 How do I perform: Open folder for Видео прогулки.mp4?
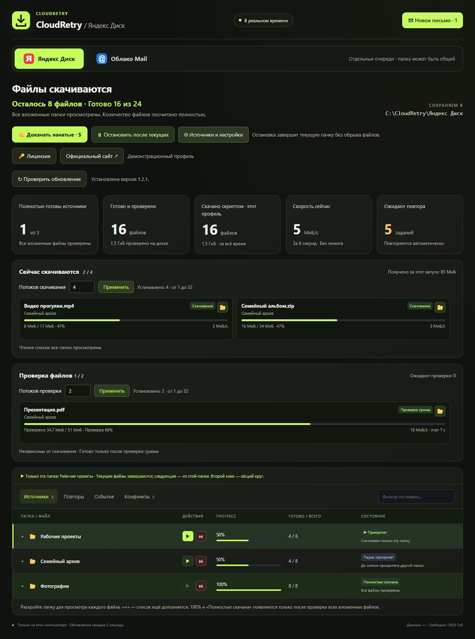(223, 307)
